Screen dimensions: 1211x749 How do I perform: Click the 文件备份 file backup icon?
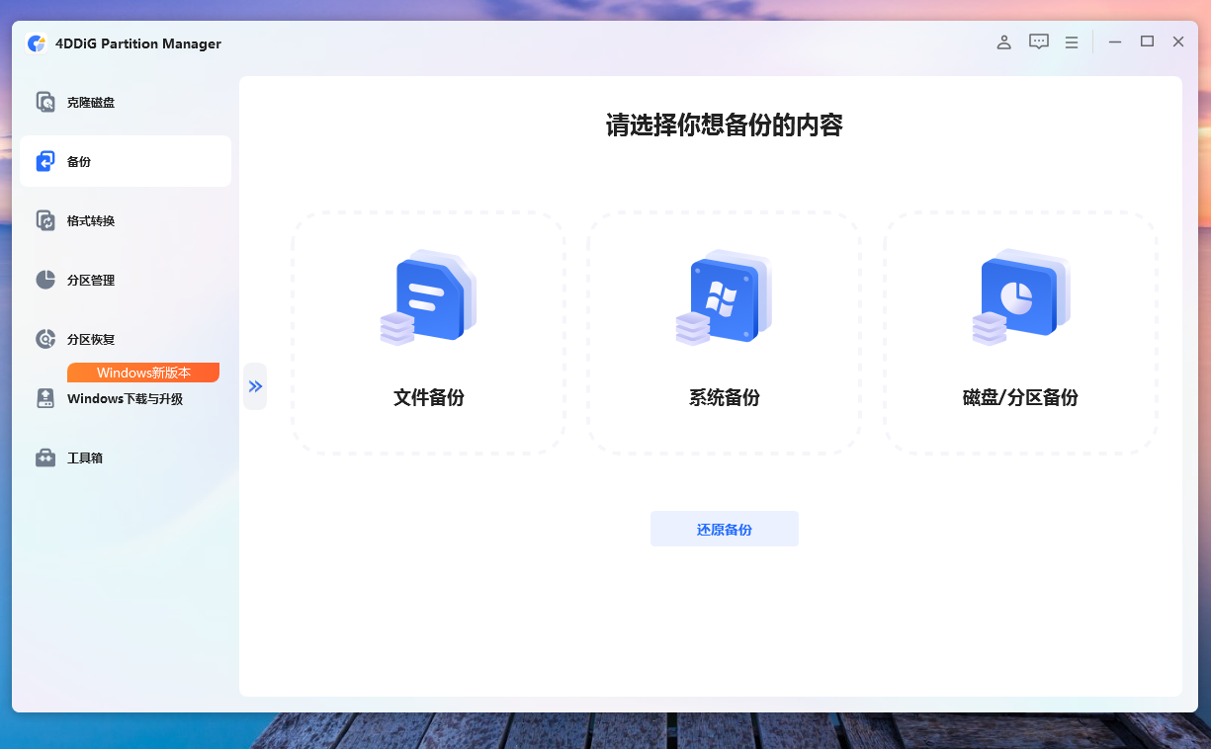[427, 298]
